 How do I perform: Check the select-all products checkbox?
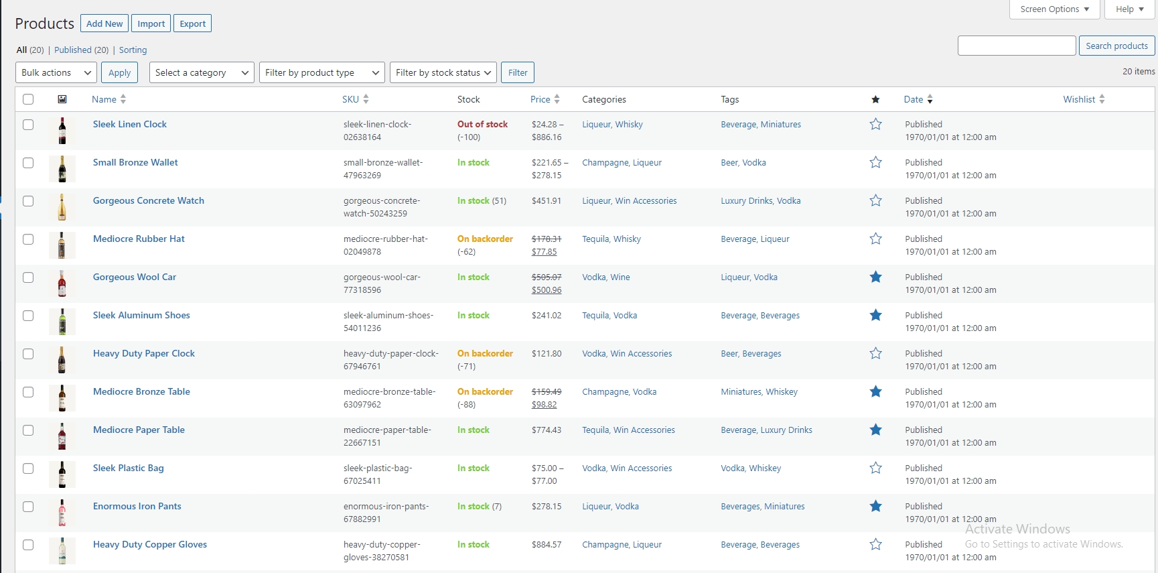coord(28,99)
